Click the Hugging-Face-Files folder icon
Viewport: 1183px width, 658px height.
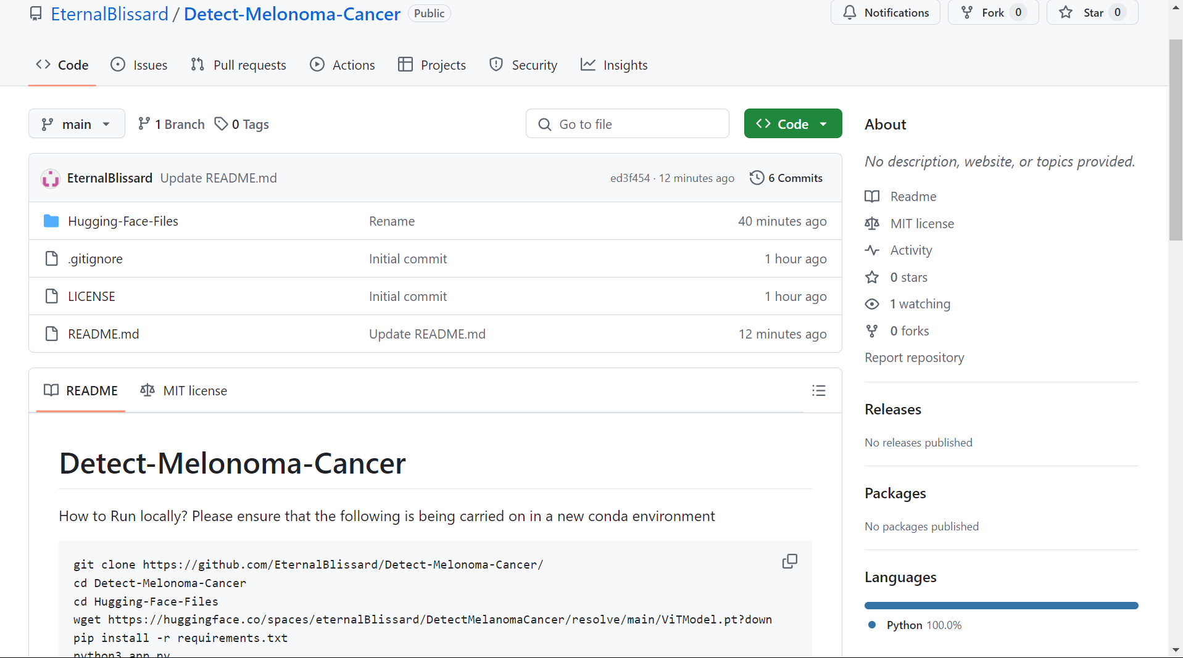(51, 220)
